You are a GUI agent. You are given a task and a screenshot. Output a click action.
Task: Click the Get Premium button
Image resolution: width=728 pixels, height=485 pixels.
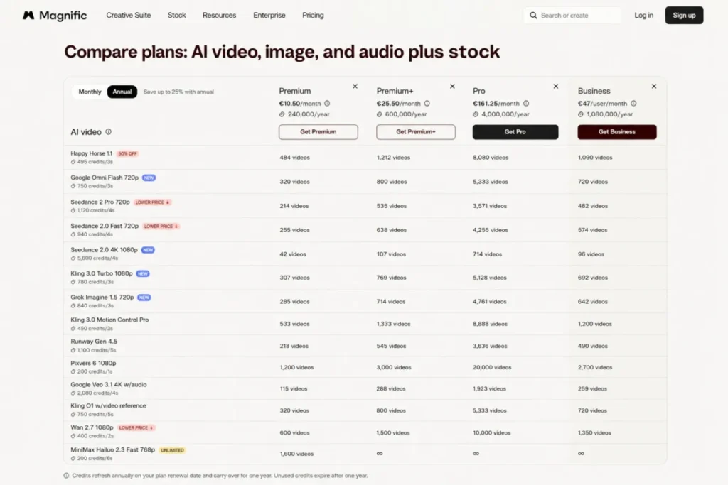[x=318, y=131]
